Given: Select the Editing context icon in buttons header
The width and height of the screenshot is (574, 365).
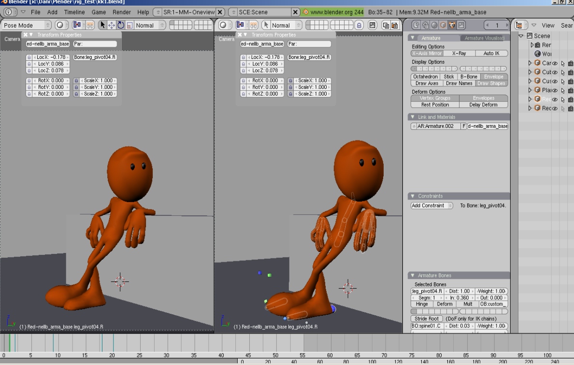Looking at the screenshot, I should tap(452, 25).
